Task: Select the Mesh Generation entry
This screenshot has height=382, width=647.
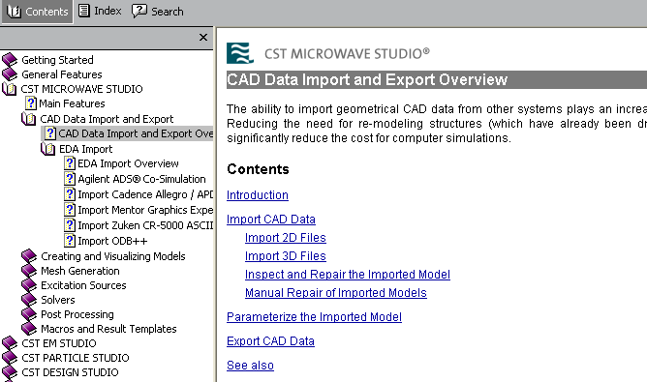Action: click(80, 271)
